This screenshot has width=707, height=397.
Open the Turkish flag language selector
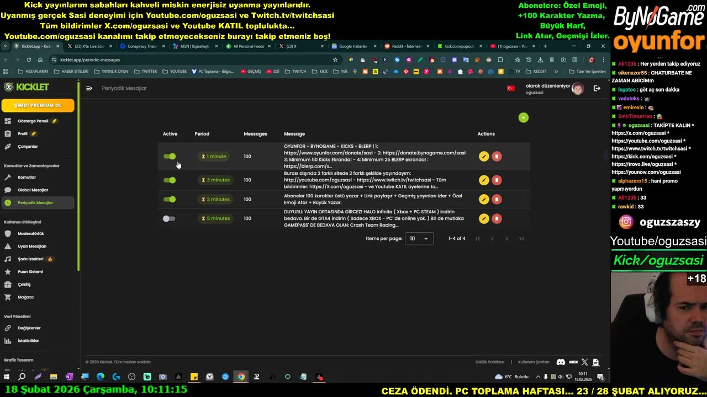pyautogui.click(x=511, y=88)
